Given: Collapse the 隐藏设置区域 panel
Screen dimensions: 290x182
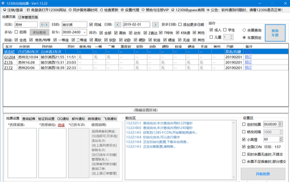Looking at the screenshot, I should pos(145,110).
